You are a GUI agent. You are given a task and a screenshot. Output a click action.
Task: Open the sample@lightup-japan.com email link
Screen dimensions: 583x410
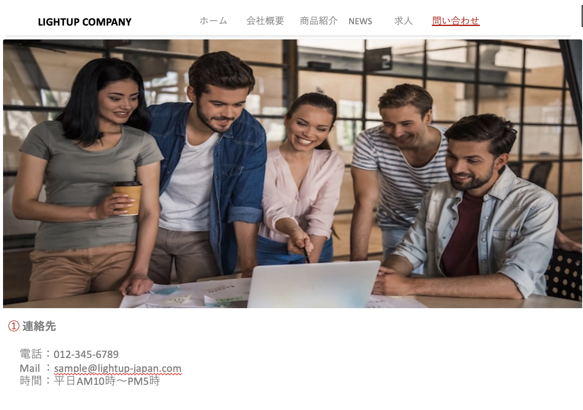(x=118, y=368)
